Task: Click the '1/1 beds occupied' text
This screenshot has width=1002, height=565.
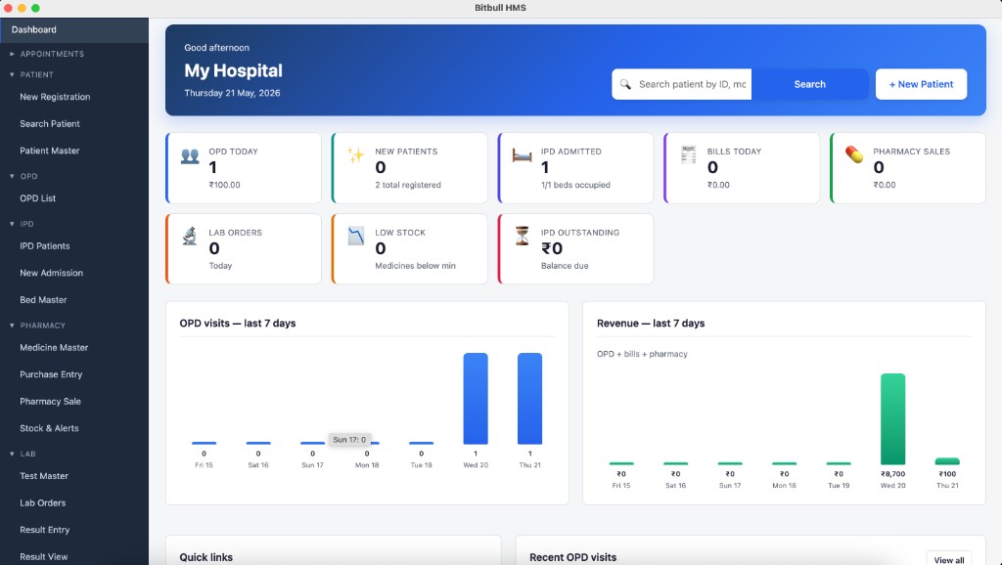Action: click(575, 185)
